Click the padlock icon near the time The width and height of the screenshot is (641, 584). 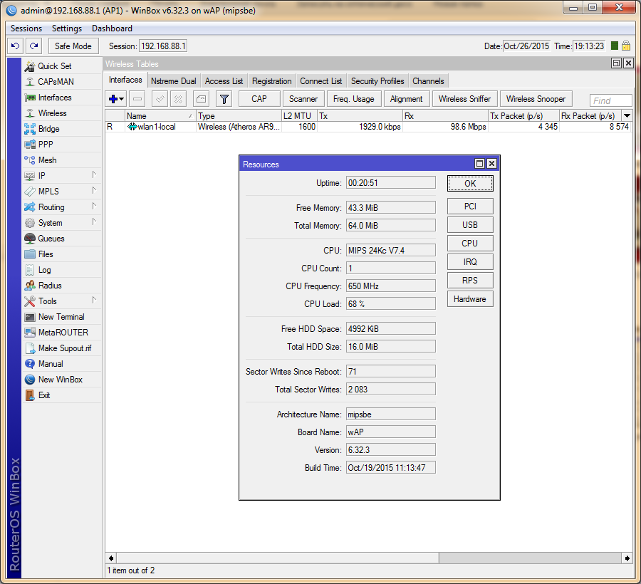(626, 46)
